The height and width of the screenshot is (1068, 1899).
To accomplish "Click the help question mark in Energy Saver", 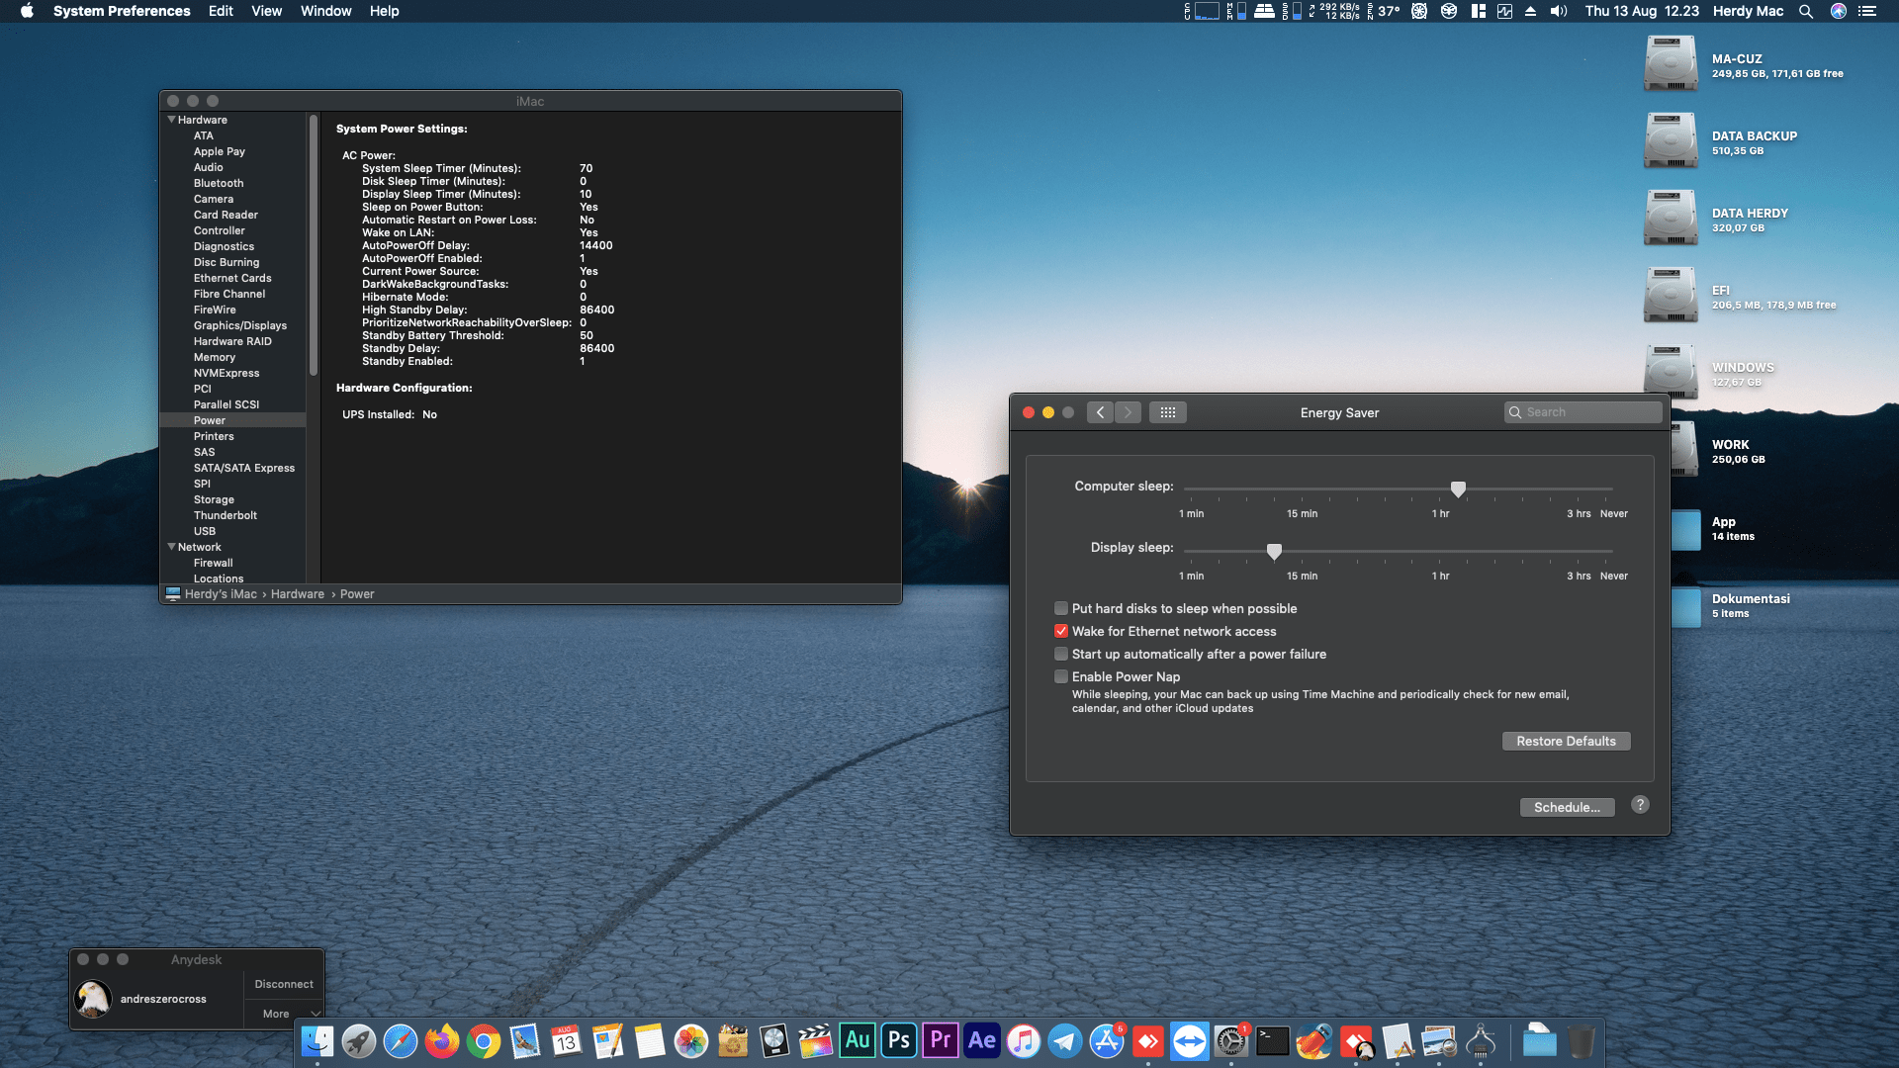I will tap(1640, 805).
